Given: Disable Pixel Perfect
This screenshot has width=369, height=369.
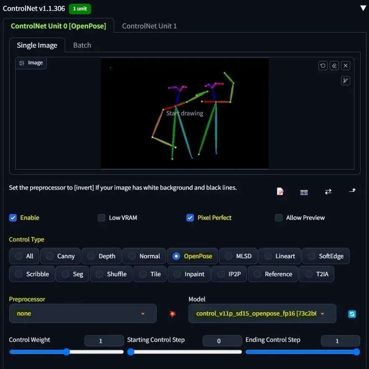Looking at the screenshot, I should (x=190, y=218).
